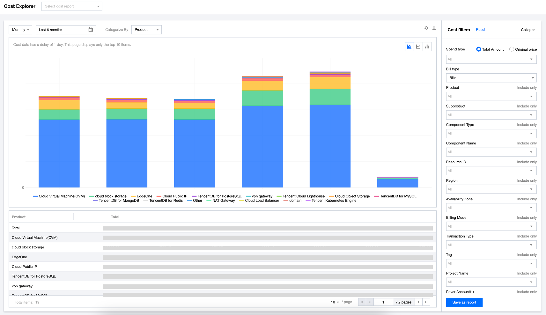Open the Component Type filter dropdown
Image resolution: width=546 pixels, height=315 pixels.
tap(491, 133)
